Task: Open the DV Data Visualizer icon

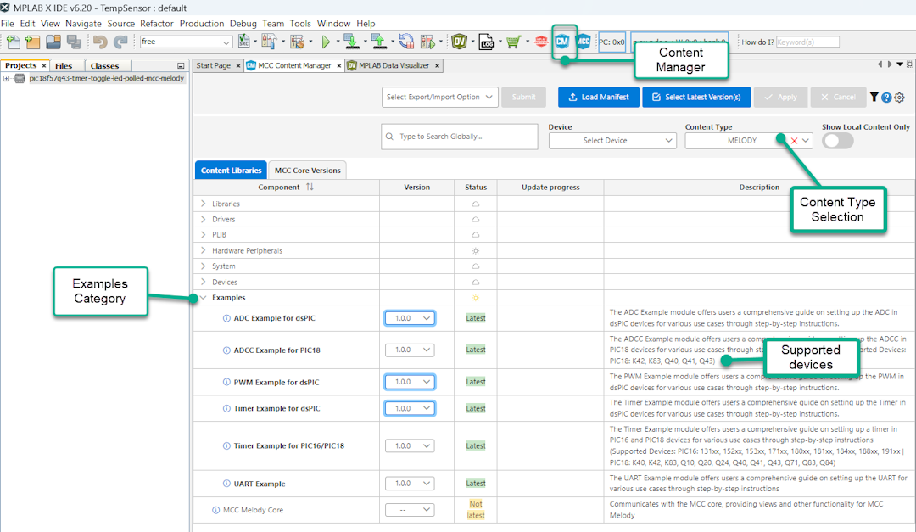Action: click(459, 42)
